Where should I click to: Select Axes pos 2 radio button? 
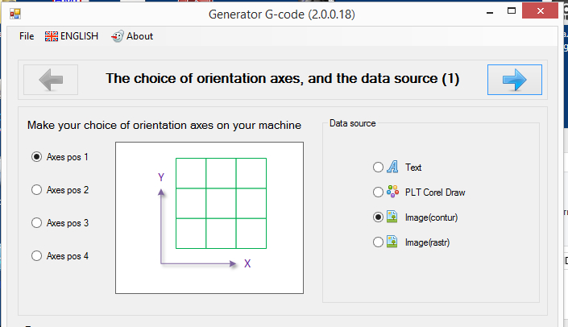tap(36, 190)
